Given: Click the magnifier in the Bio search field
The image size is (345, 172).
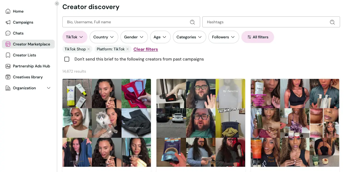Looking at the screenshot, I should coord(192,22).
